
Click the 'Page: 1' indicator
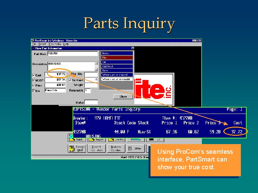click(234, 109)
